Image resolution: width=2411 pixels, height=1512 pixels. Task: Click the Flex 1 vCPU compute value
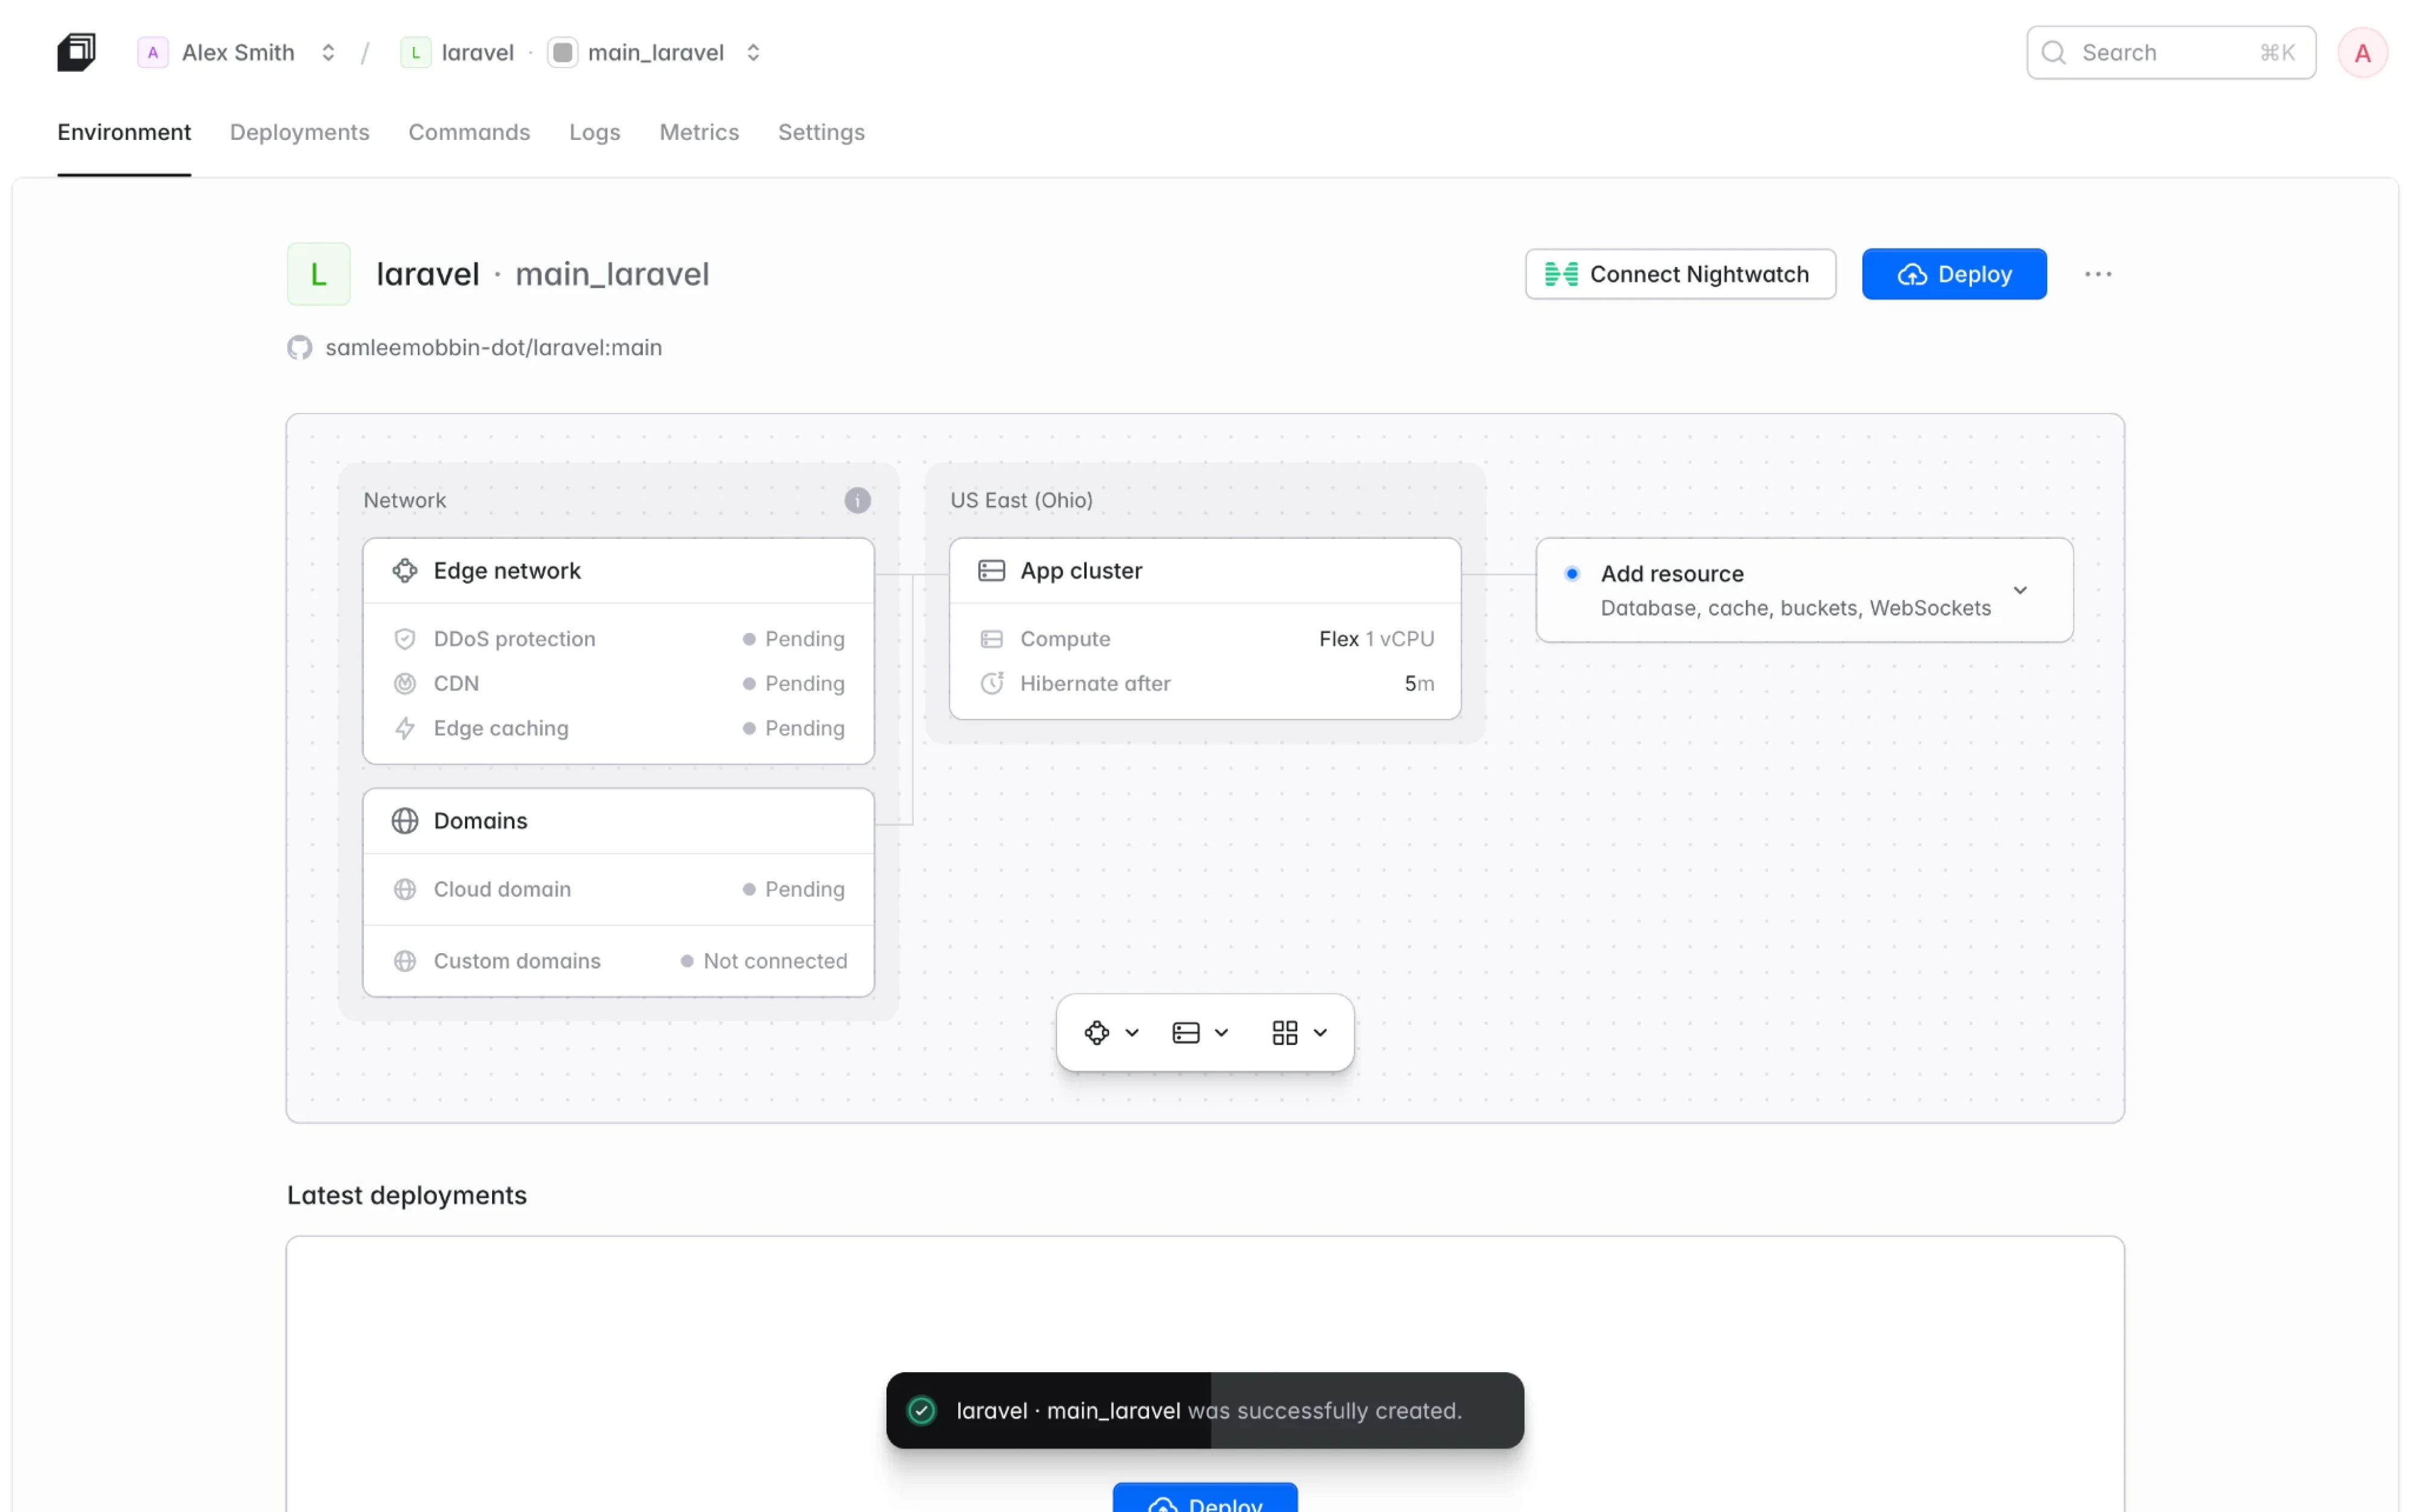[x=1376, y=639]
